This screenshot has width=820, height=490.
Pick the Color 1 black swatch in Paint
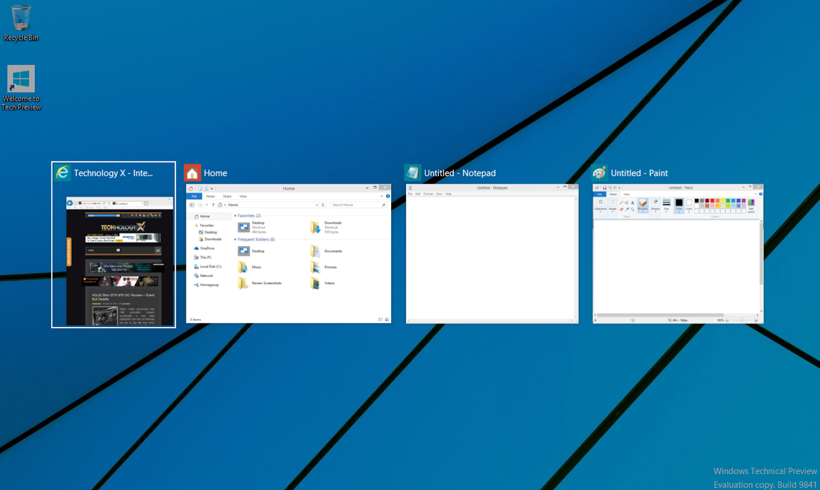[x=679, y=204]
